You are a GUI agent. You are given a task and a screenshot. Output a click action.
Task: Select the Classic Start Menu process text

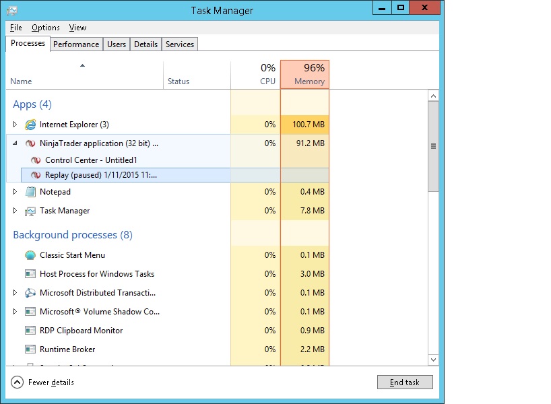click(x=72, y=255)
